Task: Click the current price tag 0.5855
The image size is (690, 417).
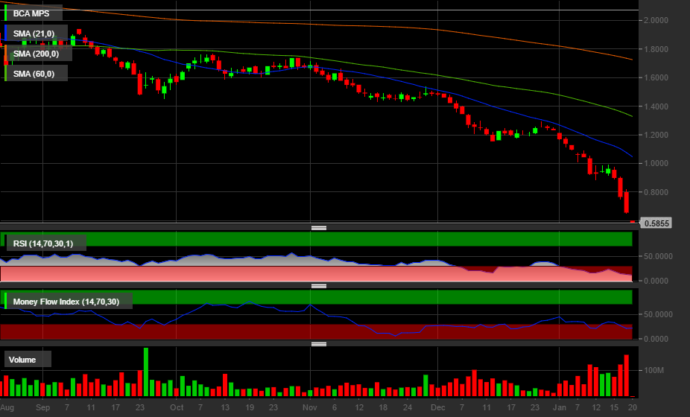Action: click(656, 223)
